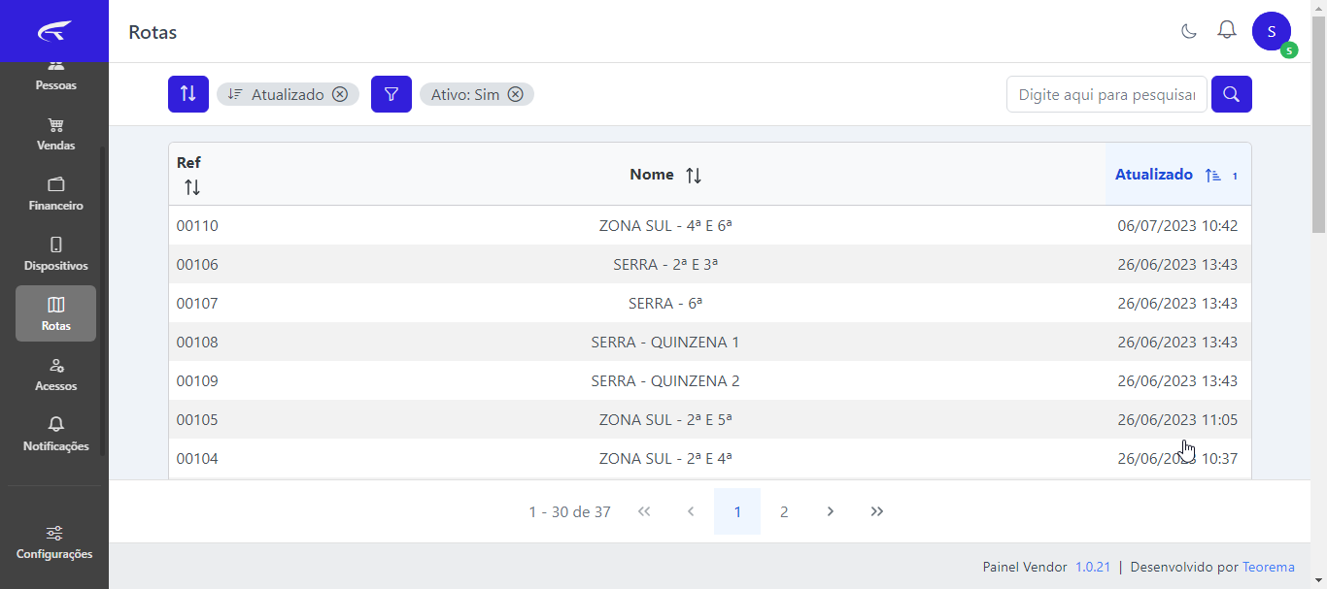Open the user avatar S menu

coord(1272,31)
